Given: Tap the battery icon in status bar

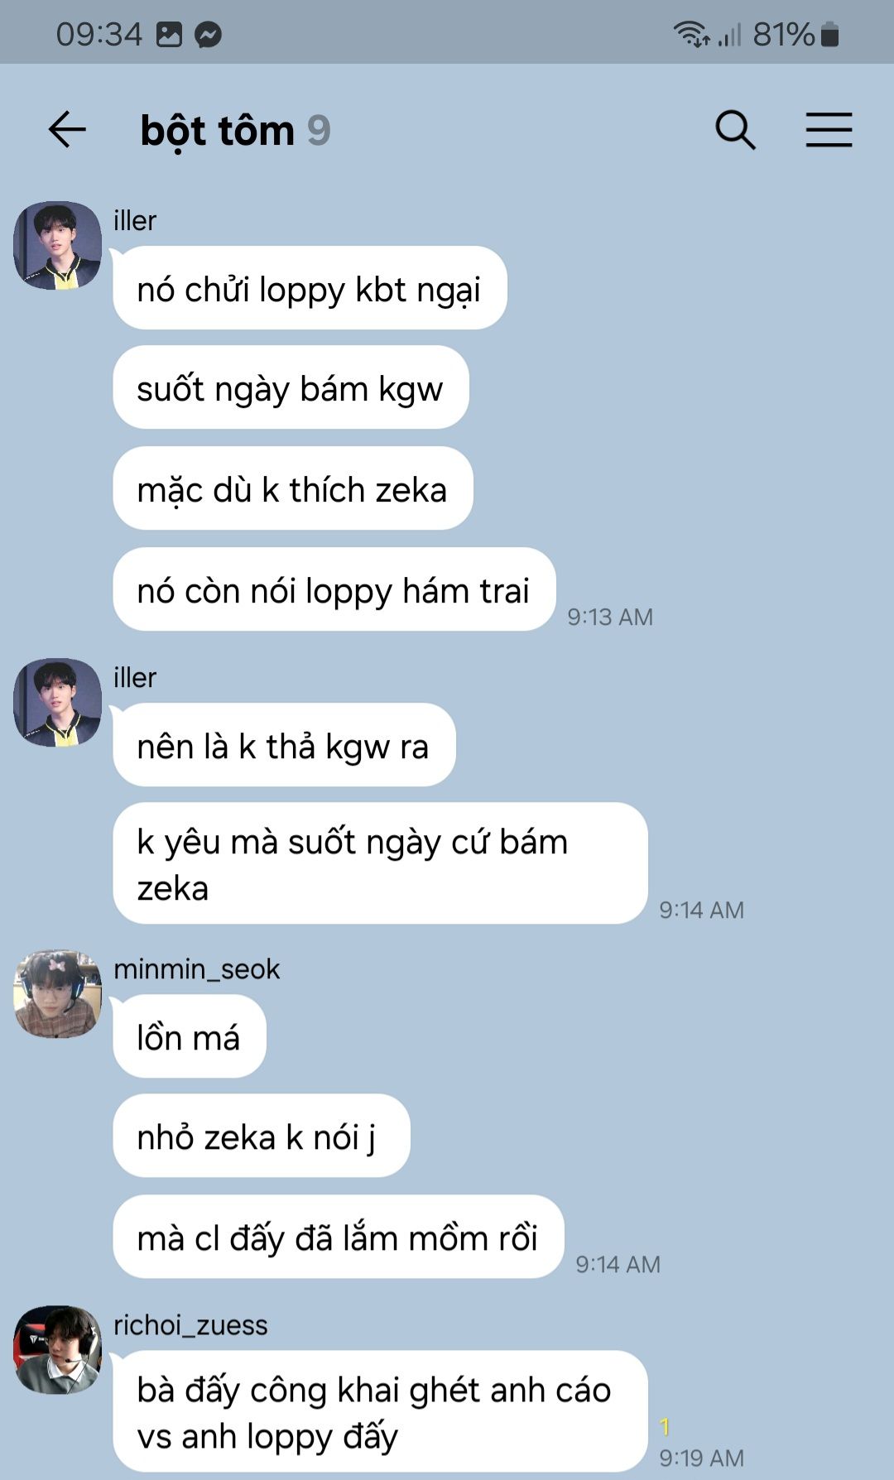Looking at the screenshot, I should pyautogui.click(x=829, y=35).
